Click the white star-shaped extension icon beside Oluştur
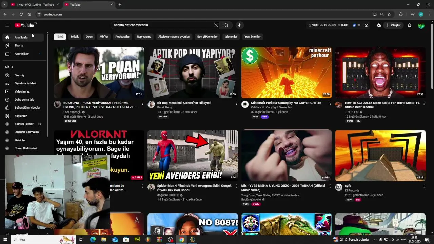 [x=379, y=25]
